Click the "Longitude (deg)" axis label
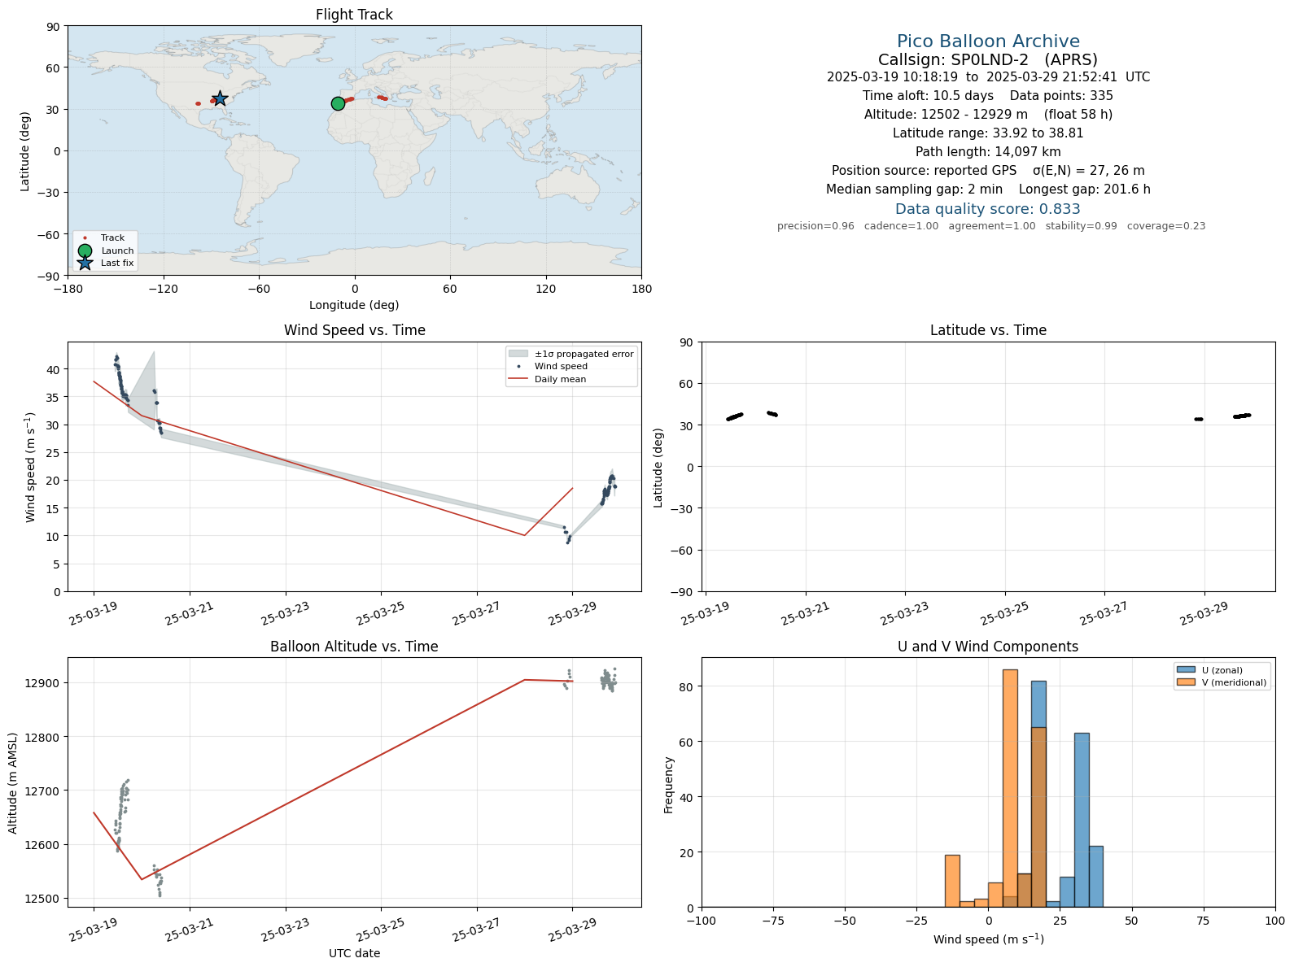 coord(354,305)
